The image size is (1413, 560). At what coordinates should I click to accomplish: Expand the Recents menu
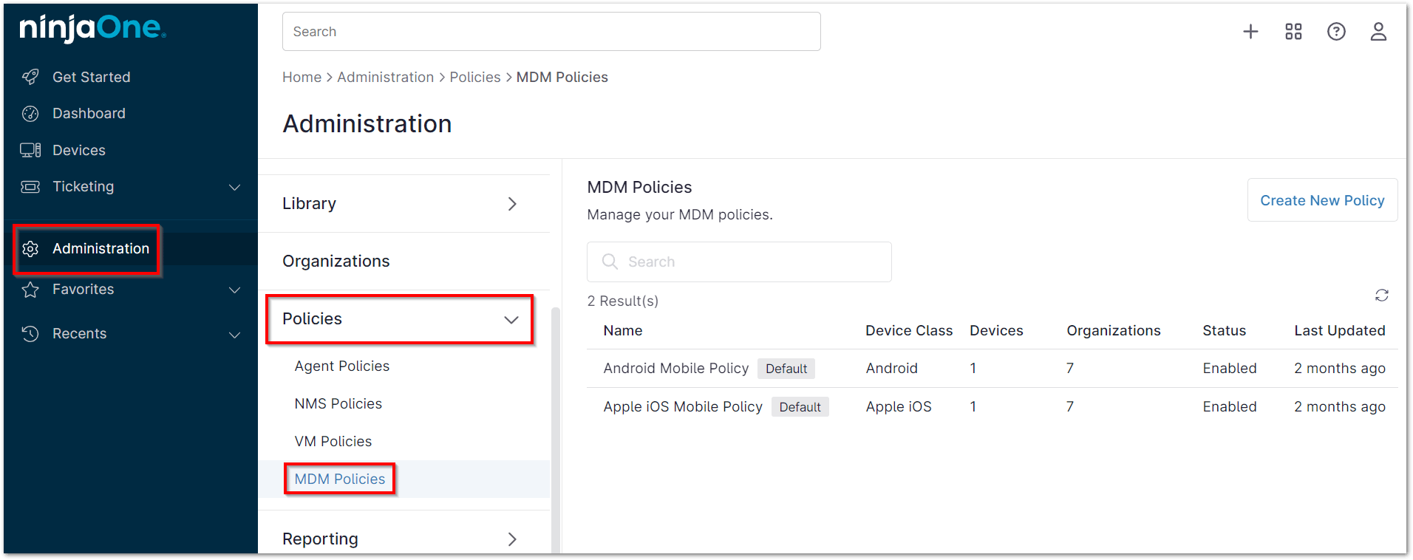[x=234, y=334]
